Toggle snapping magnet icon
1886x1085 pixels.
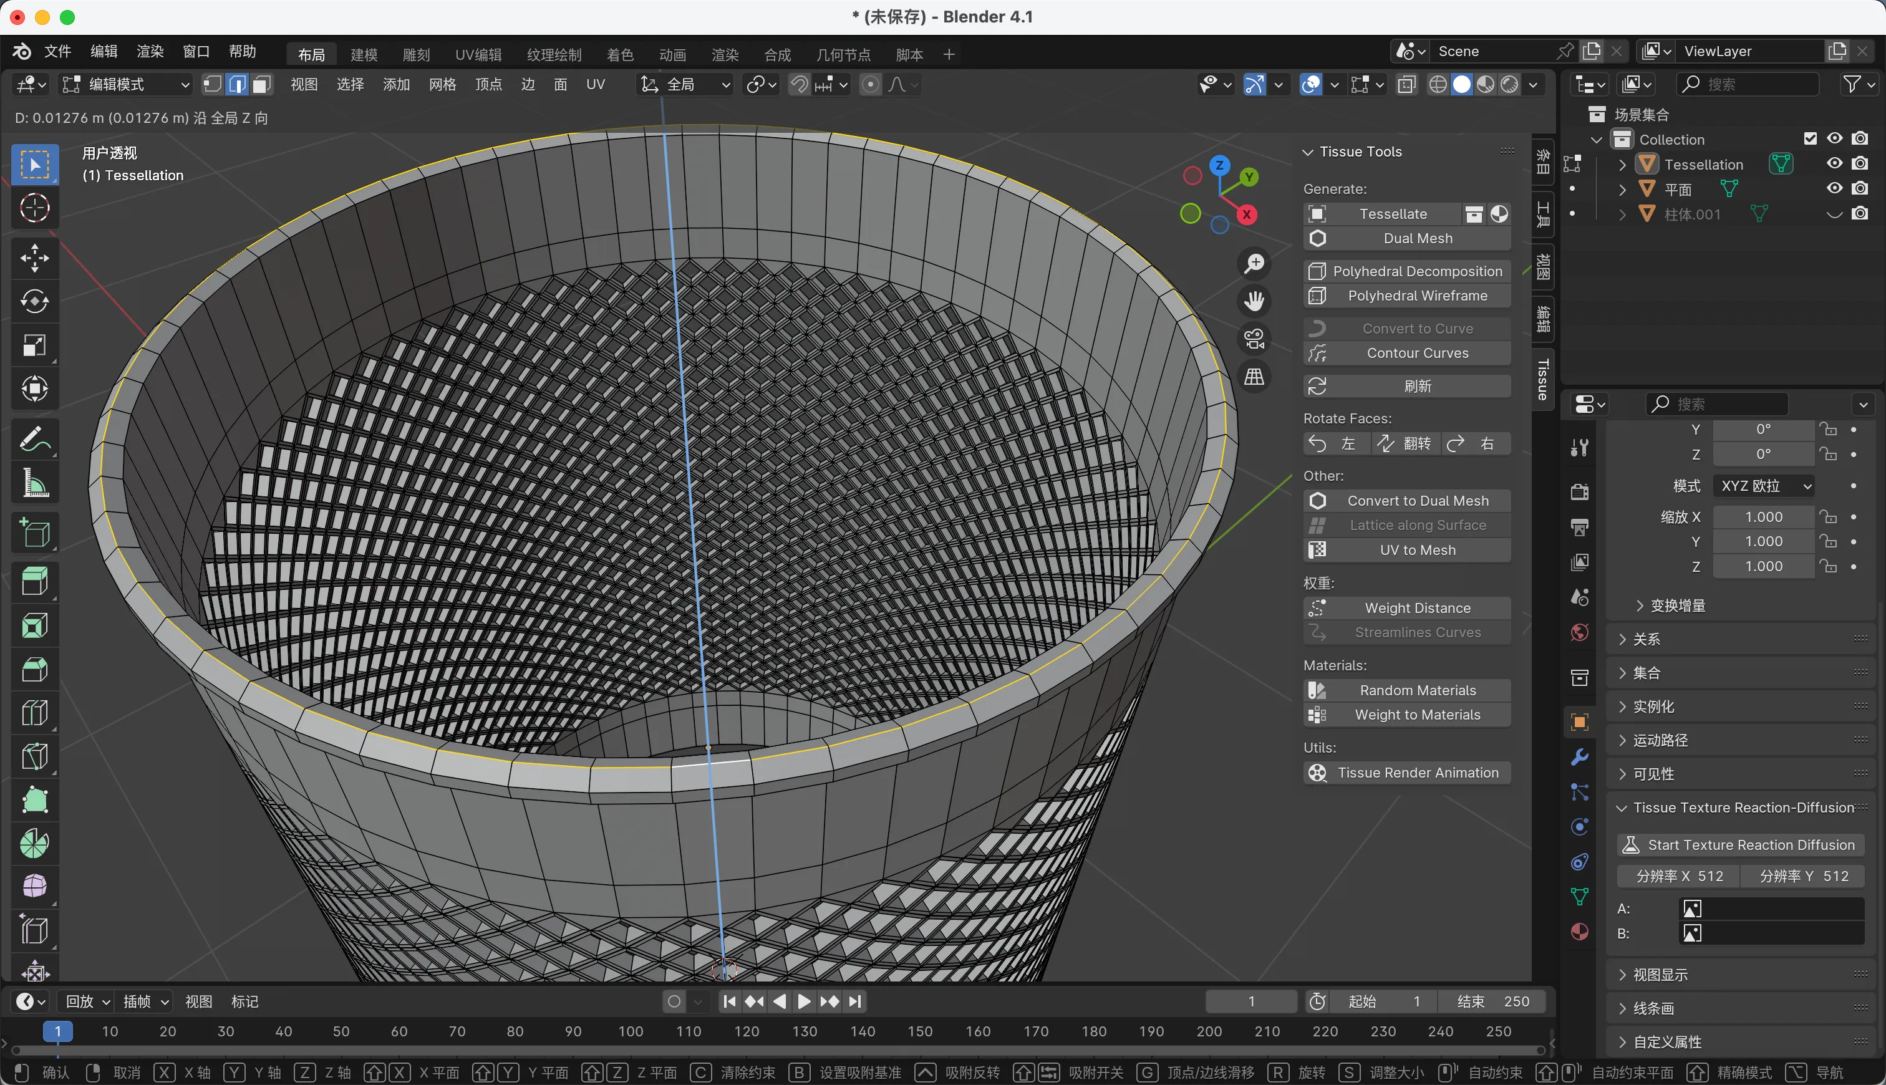(x=799, y=84)
